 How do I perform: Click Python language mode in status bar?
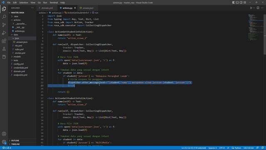point(236,148)
